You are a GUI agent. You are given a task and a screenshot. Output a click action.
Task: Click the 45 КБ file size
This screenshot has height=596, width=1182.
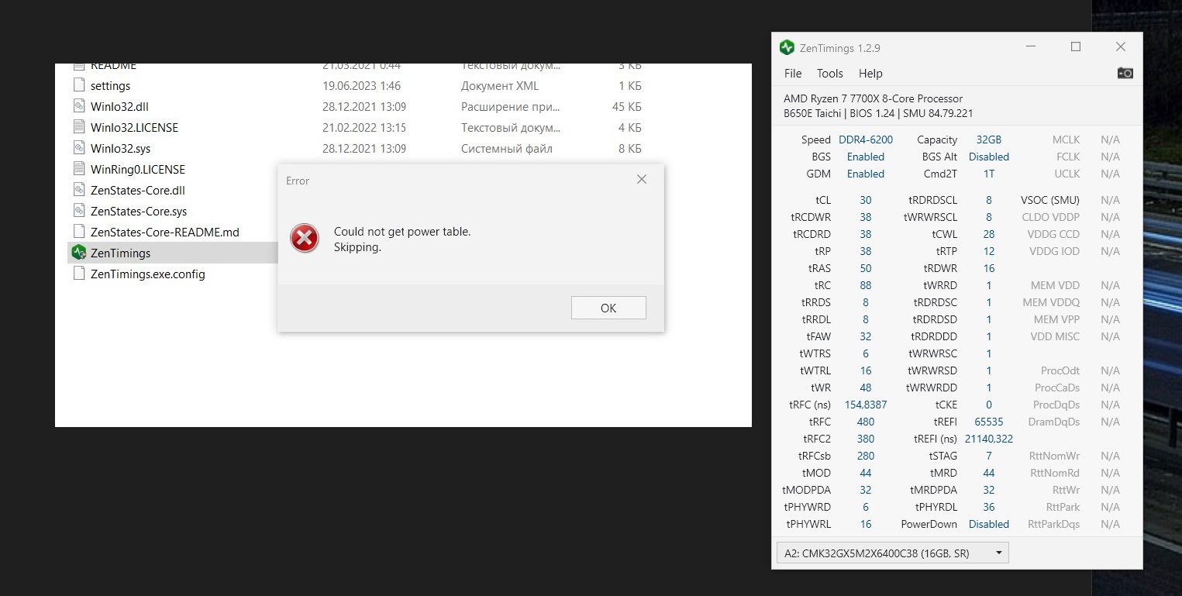[x=627, y=107]
